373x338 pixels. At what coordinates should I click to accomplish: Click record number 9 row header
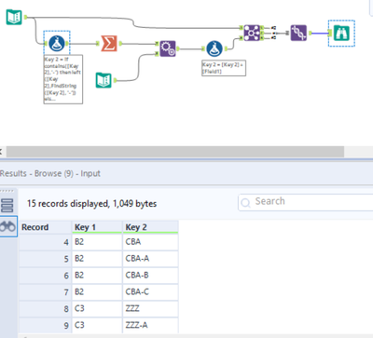[x=46, y=325]
